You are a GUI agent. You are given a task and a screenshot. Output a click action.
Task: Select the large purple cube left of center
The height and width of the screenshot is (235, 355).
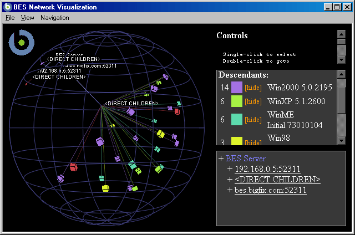(x=100, y=141)
